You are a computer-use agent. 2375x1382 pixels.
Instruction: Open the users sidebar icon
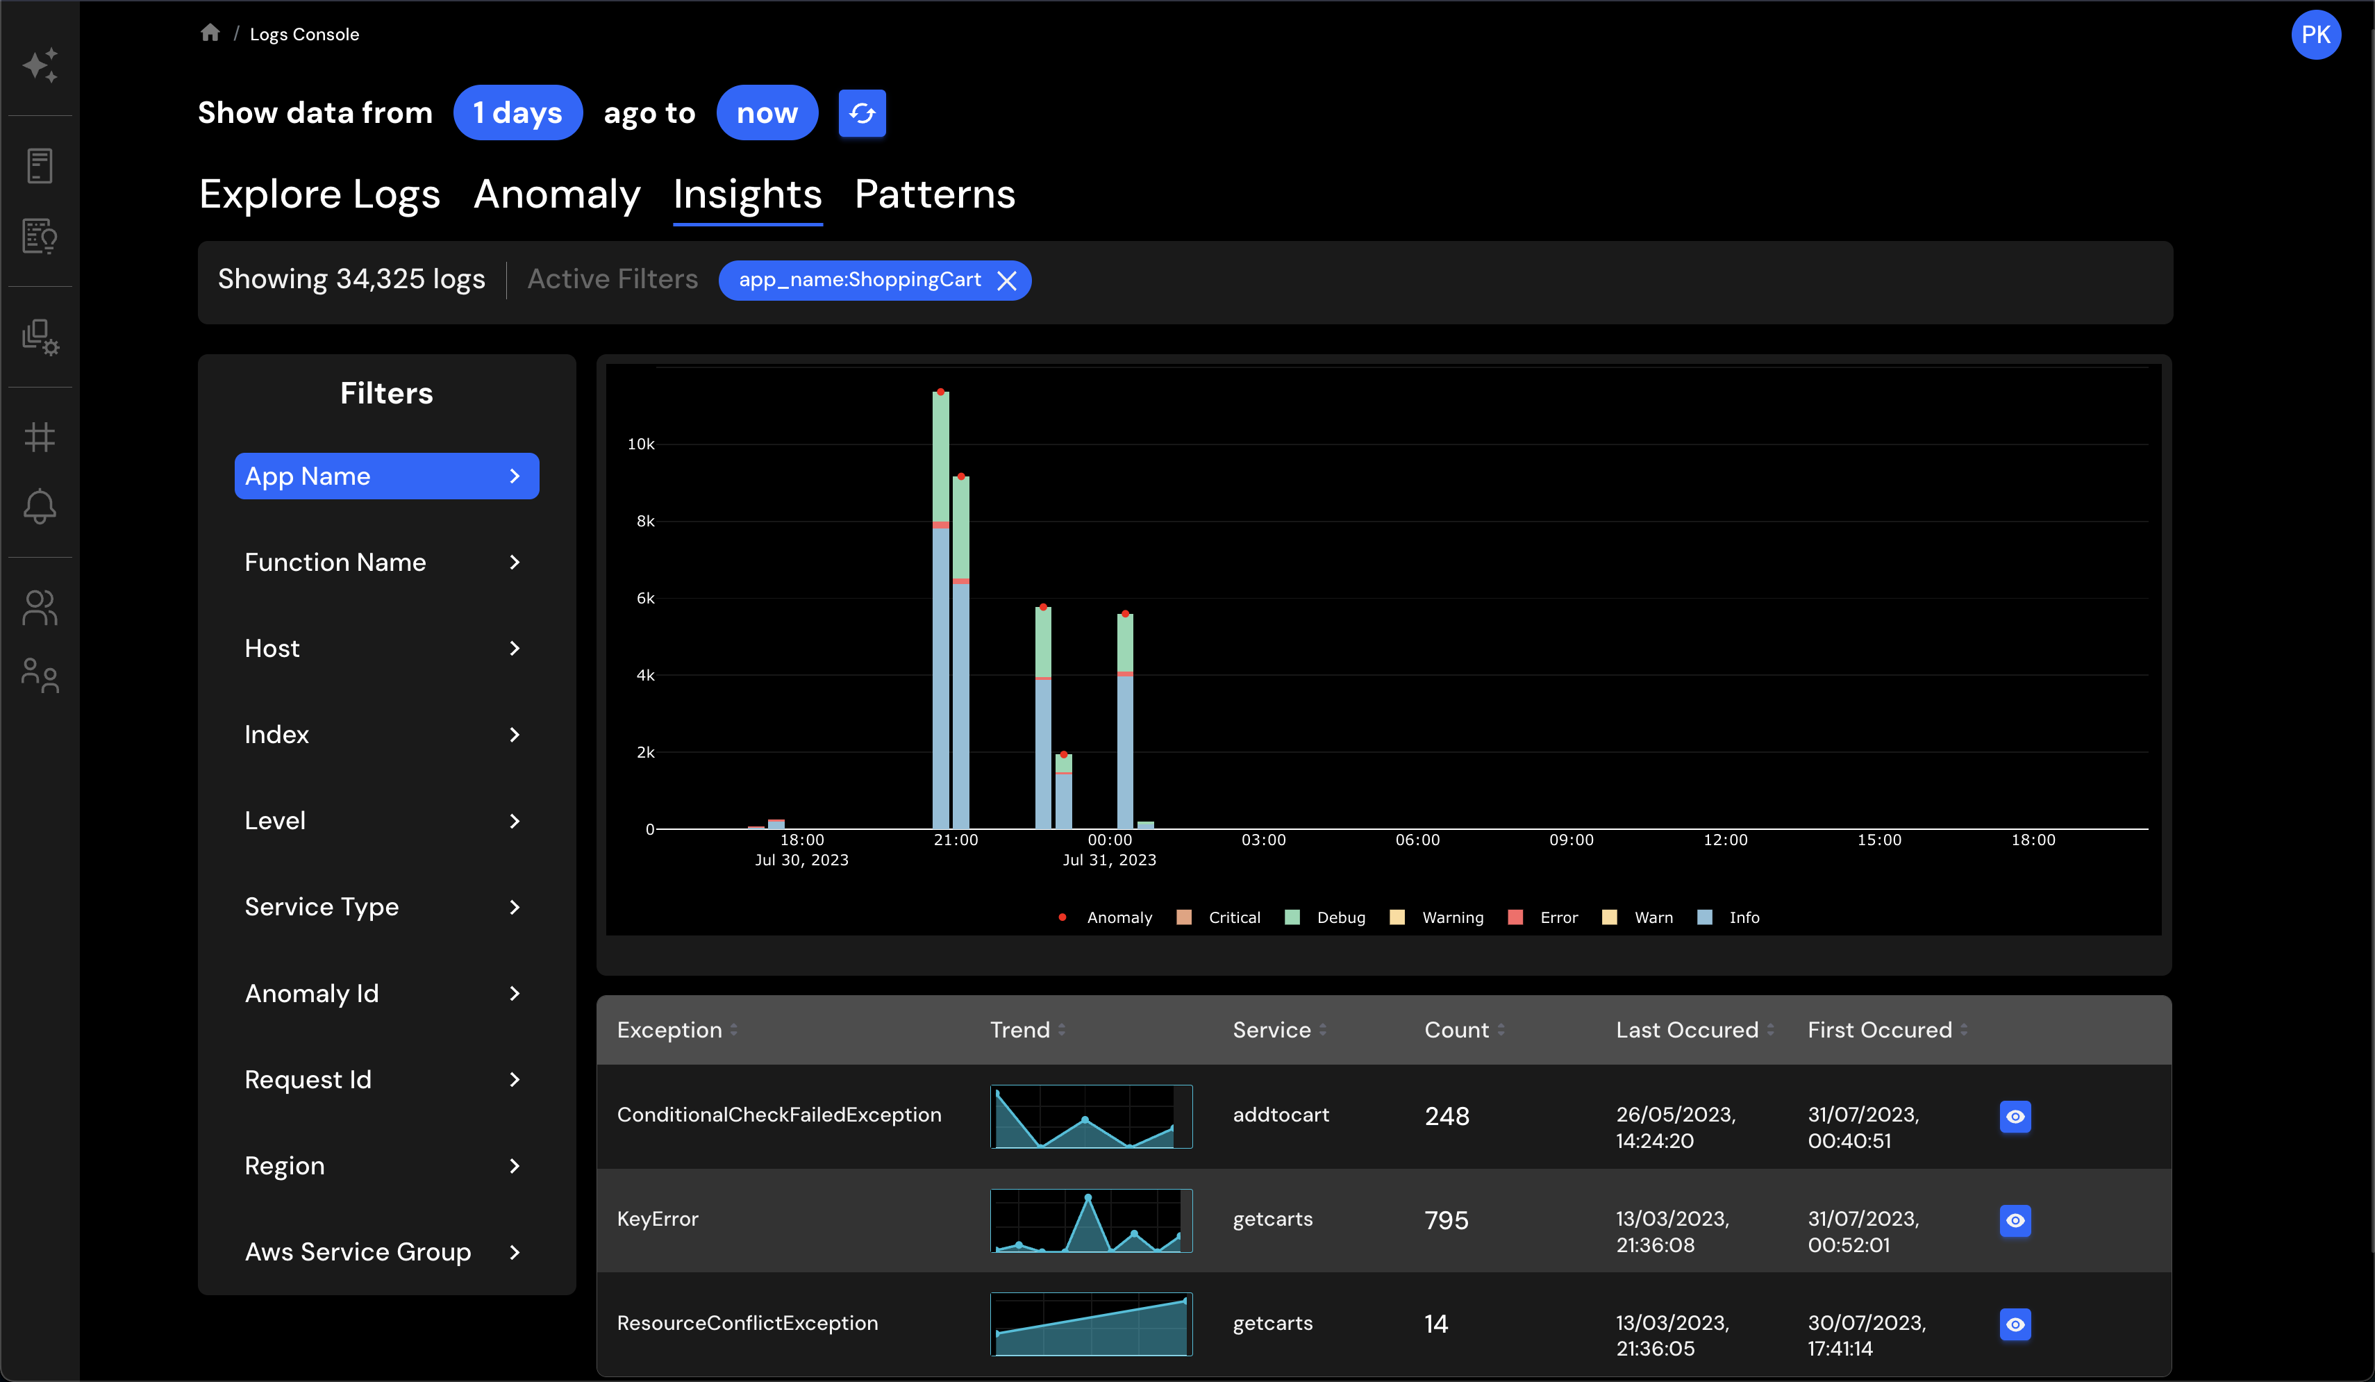click(40, 607)
